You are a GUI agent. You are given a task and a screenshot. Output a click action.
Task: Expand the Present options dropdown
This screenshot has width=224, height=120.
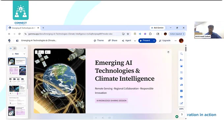click(x=154, y=41)
